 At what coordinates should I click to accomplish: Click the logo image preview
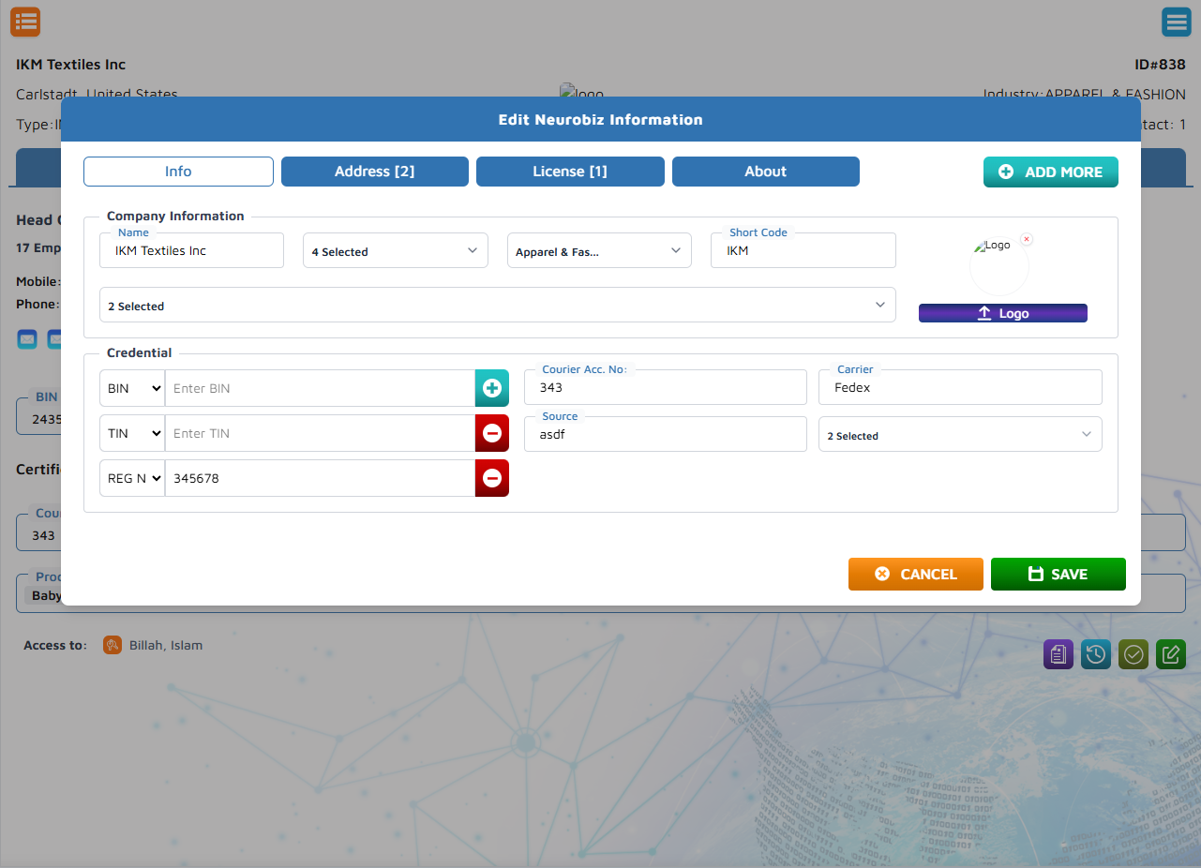(x=998, y=265)
